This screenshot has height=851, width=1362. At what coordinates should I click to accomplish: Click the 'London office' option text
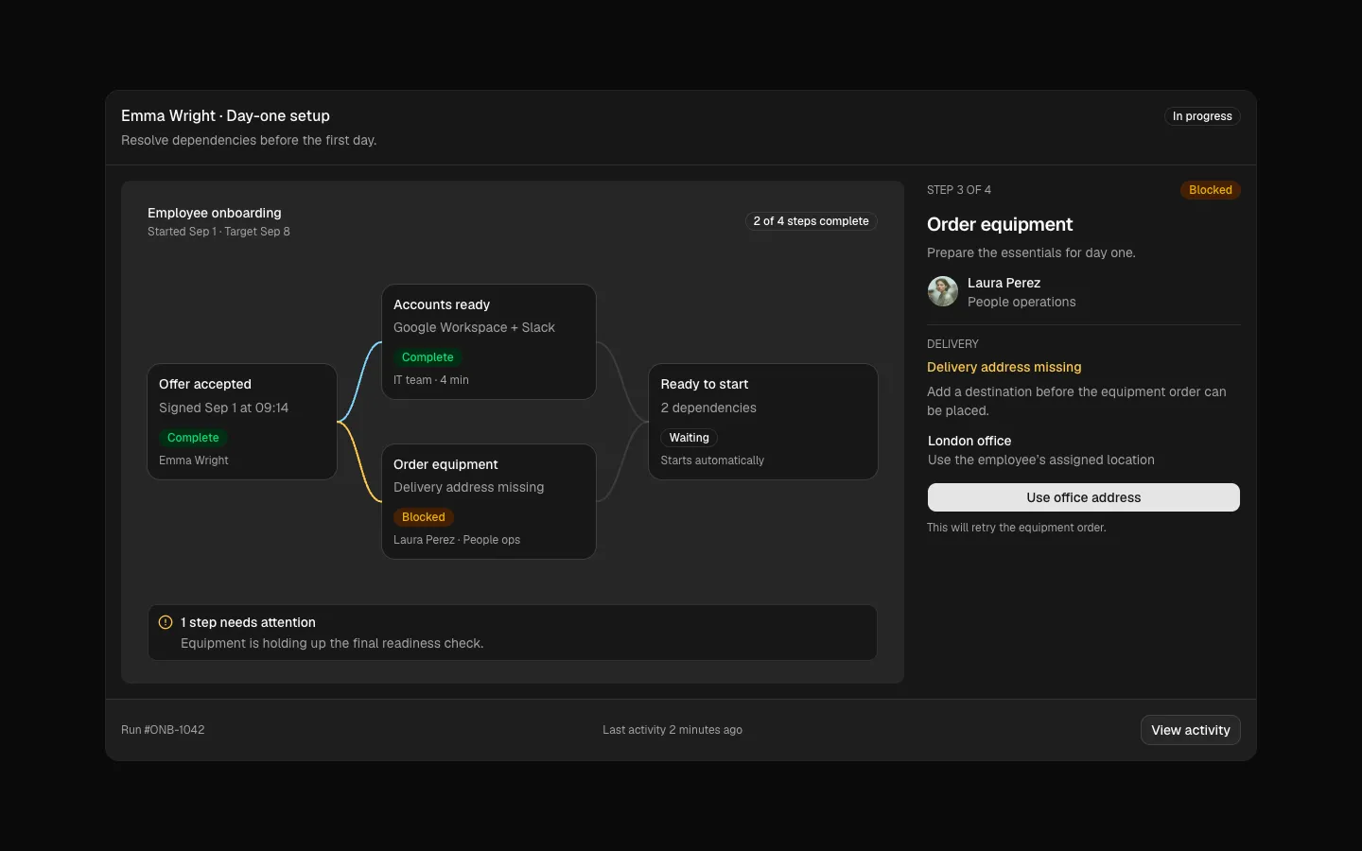969,441
